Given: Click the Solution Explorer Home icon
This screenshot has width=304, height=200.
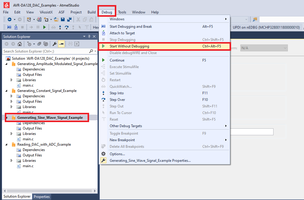Looking at the screenshot, I should tap(20, 44).
